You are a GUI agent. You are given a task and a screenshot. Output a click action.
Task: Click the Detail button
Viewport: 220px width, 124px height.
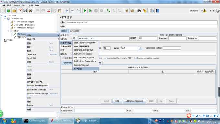point(106,101)
